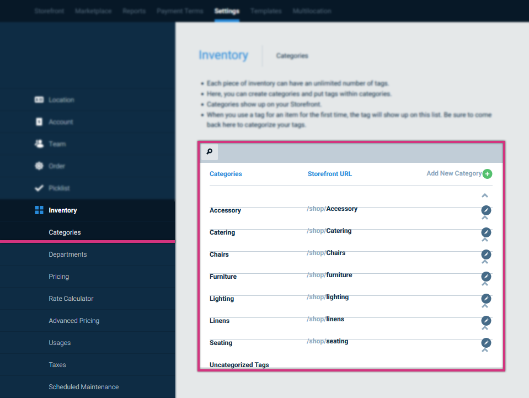Edit the Furniture category using its pencil icon
Image resolution: width=529 pixels, height=398 pixels.
point(485,277)
